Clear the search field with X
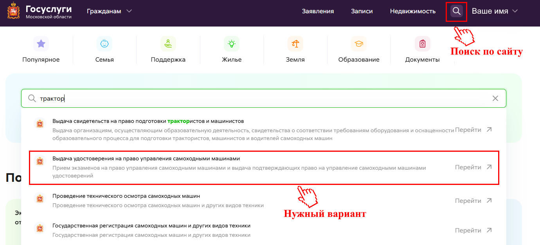This screenshot has width=540, height=245. [x=495, y=98]
